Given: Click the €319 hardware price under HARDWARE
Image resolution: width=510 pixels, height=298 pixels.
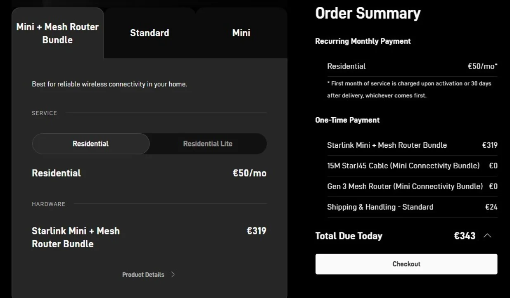Looking at the screenshot, I should 256,231.
